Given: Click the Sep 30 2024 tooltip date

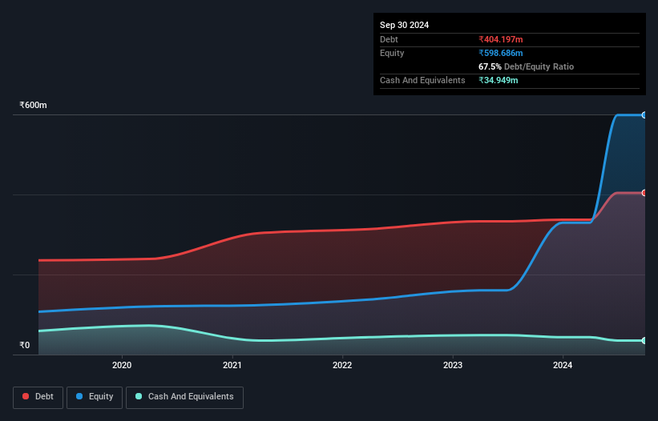Looking at the screenshot, I should (404, 25).
